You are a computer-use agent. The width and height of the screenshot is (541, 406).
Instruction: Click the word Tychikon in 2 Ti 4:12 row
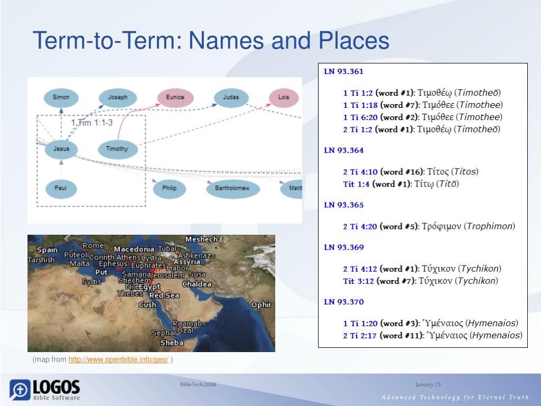pyautogui.click(x=480, y=269)
